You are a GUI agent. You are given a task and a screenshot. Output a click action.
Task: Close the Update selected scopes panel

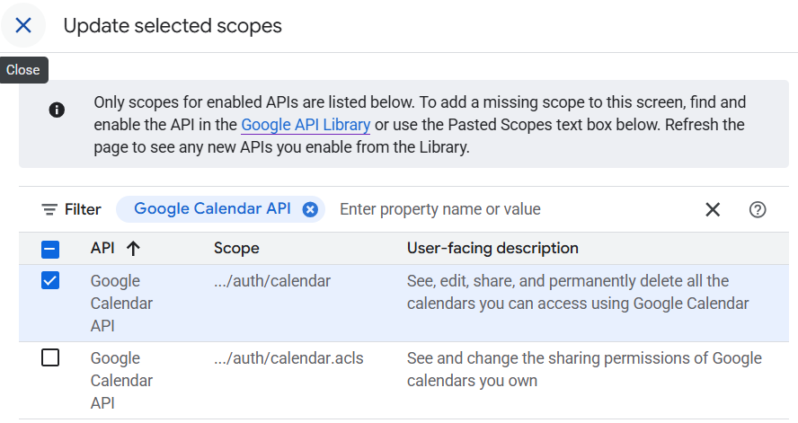pos(23,25)
